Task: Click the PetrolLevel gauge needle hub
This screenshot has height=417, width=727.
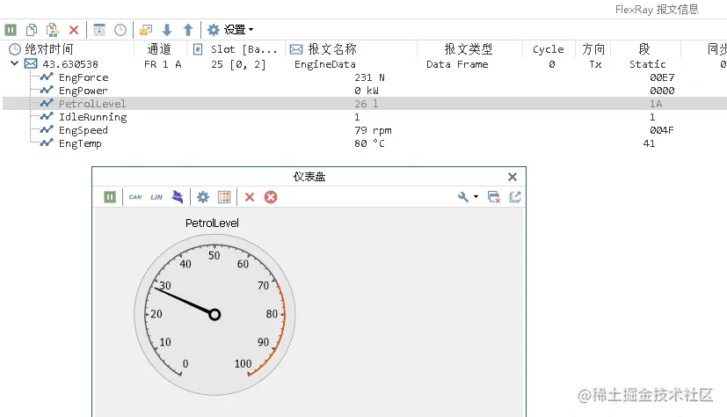Action: pyautogui.click(x=214, y=315)
